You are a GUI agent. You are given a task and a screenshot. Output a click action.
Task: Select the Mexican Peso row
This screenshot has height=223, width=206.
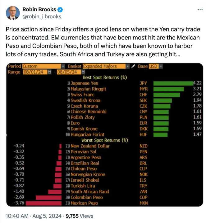[84, 203]
